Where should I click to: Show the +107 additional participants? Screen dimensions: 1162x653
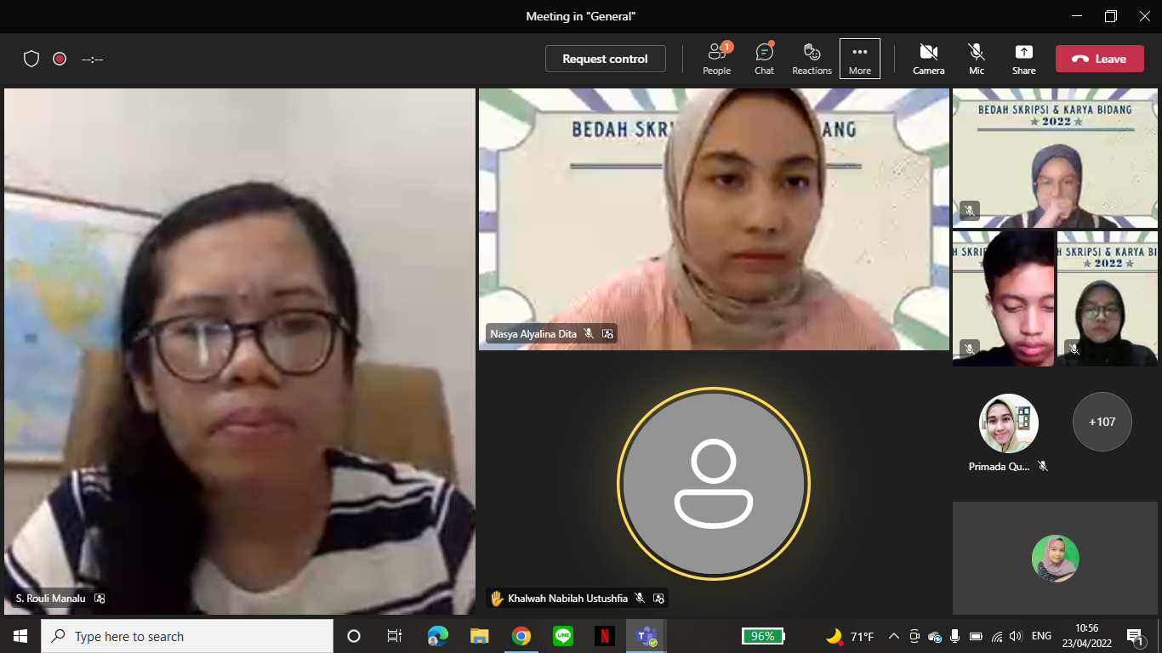1102,422
